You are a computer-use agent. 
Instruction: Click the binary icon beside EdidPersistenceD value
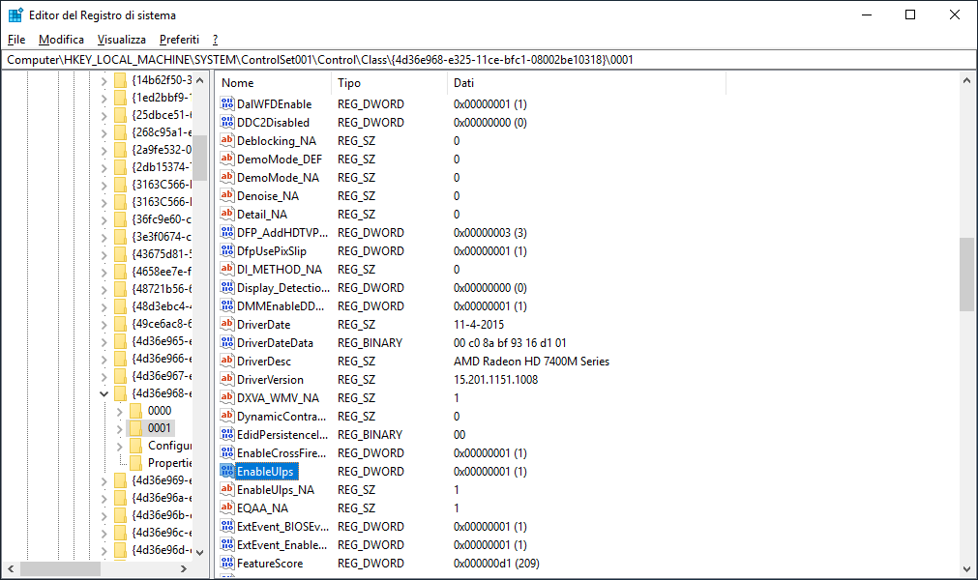(x=226, y=434)
